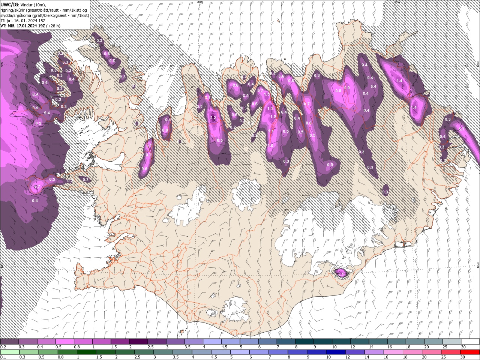Click the 'UWC/IG' title text

pyautogui.click(x=9, y=4)
